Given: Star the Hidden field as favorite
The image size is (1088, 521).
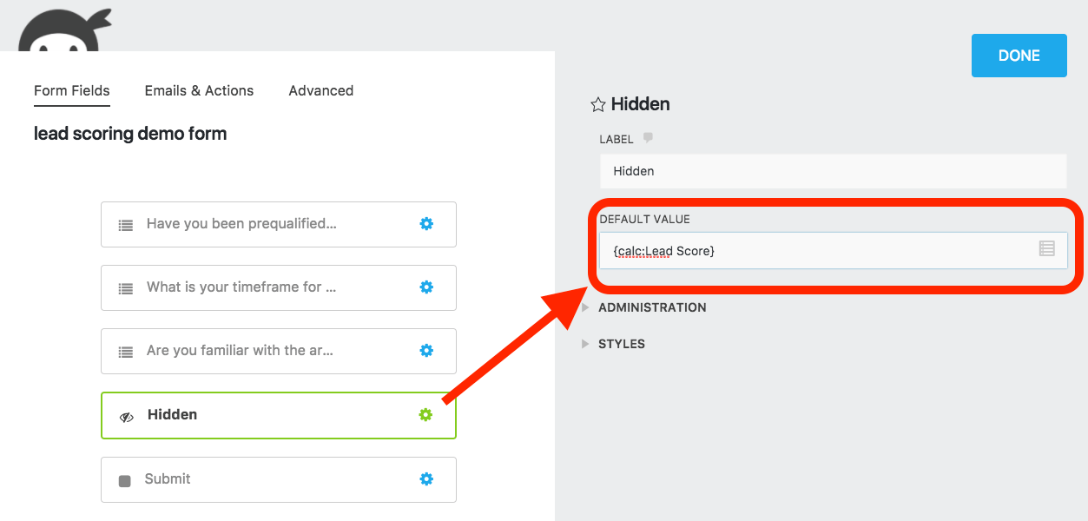Looking at the screenshot, I should 597,105.
